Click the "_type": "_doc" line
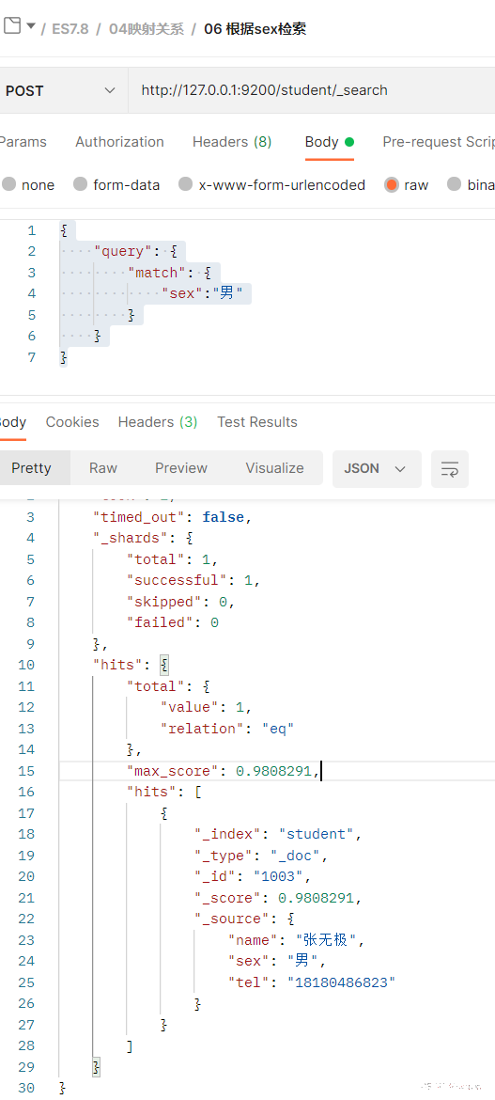 (x=261, y=856)
